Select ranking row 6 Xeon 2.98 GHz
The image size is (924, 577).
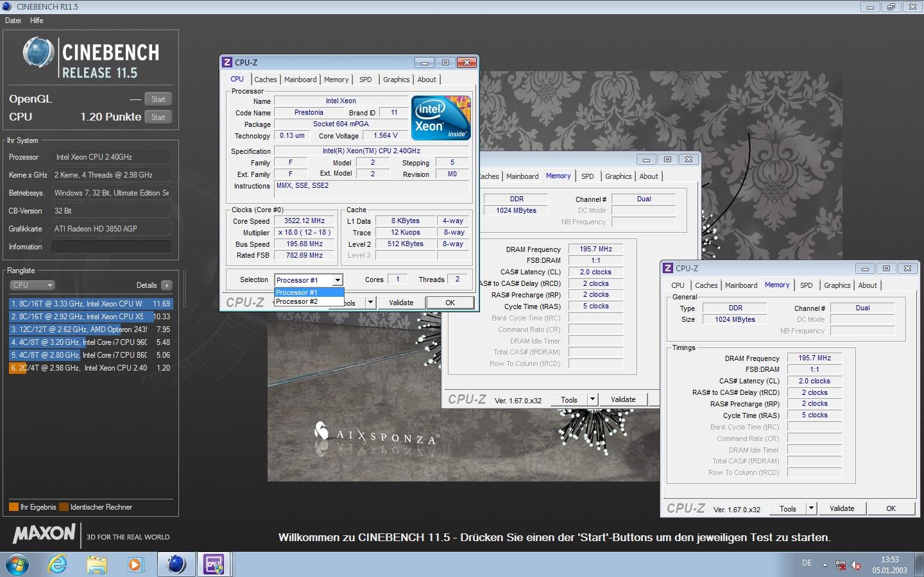[x=90, y=368]
